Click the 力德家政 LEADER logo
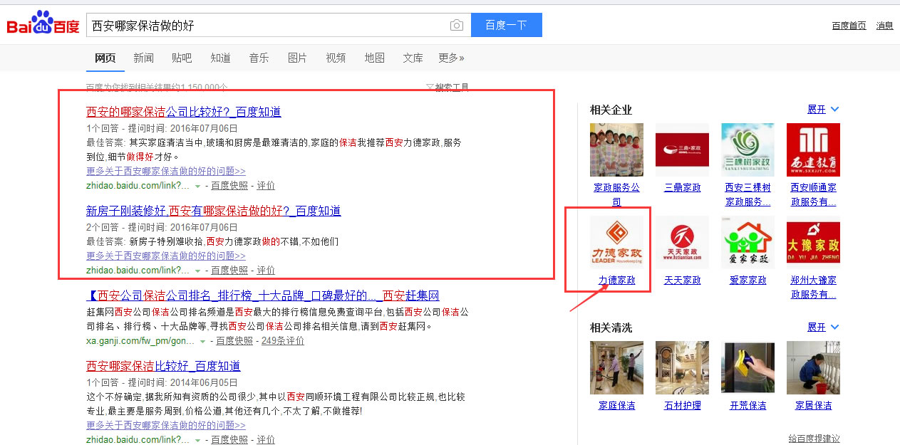 coord(616,242)
